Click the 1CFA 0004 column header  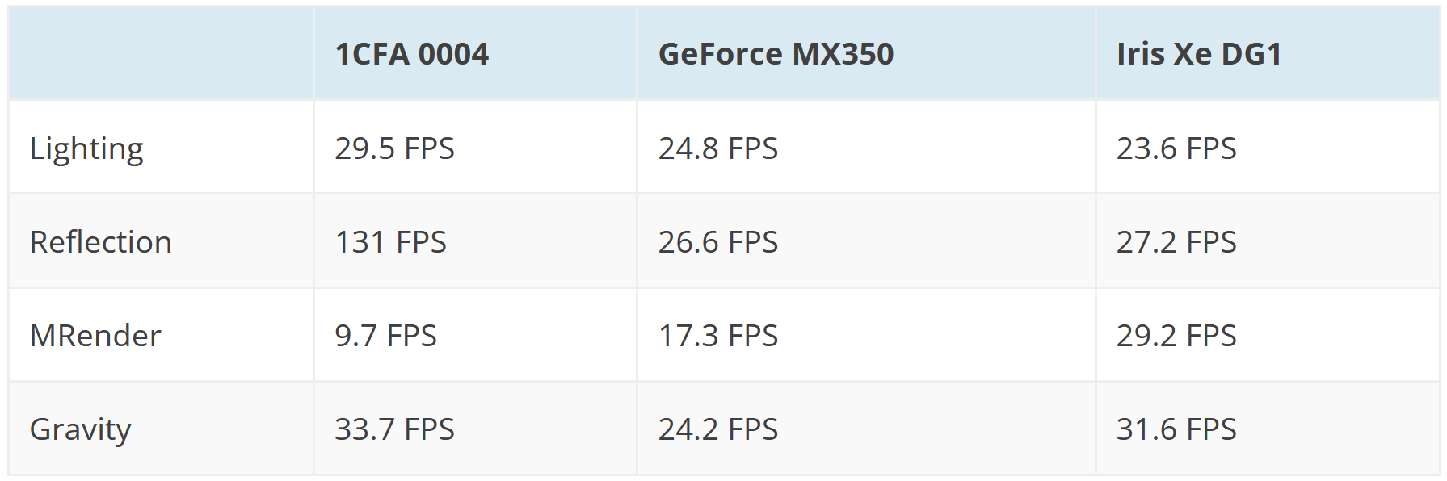411,54
